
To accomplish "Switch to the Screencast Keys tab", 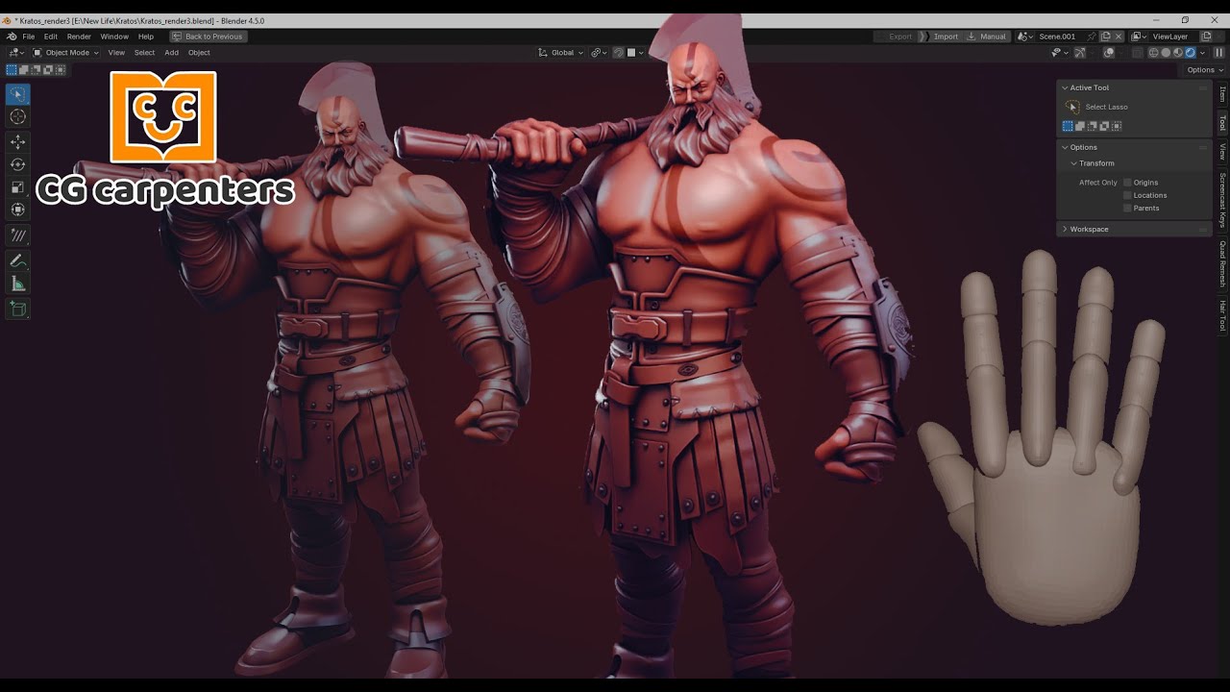I will click(1222, 200).
